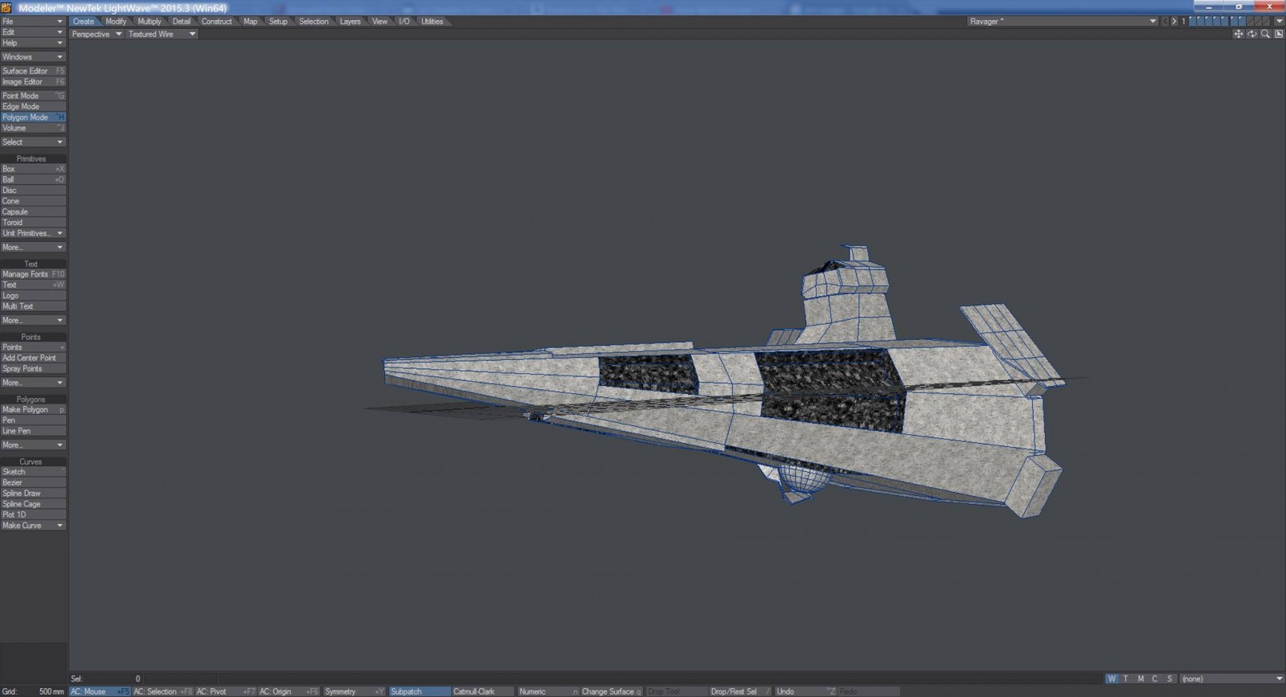The image size is (1286, 697).
Task: Switch to the Layers tab
Action: click(x=350, y=22)
